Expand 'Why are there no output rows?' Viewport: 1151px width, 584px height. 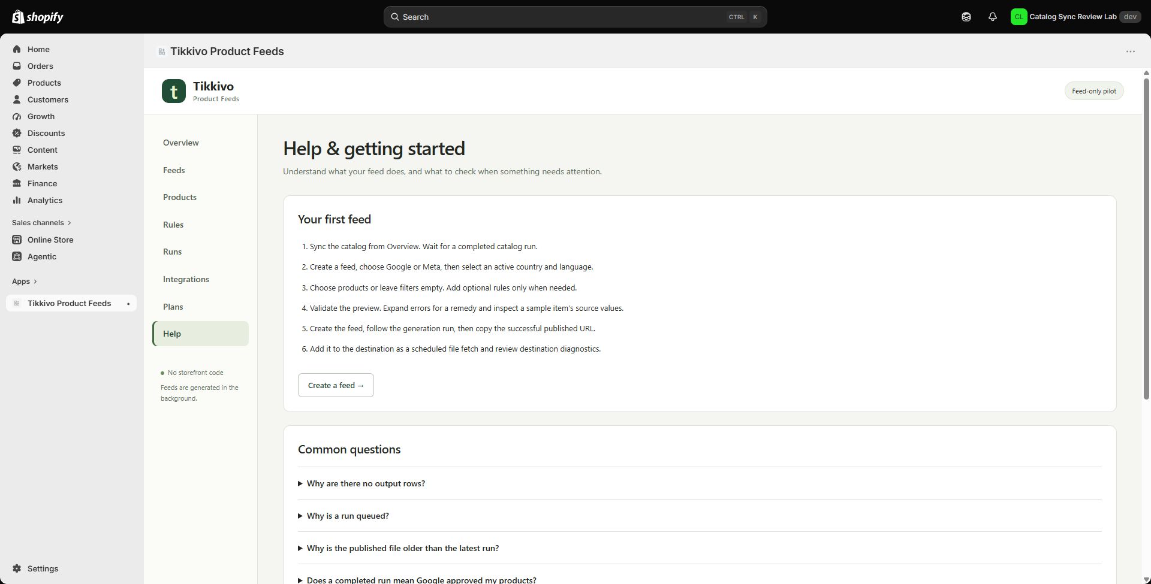pyautogui.click(x=700, y=483)
